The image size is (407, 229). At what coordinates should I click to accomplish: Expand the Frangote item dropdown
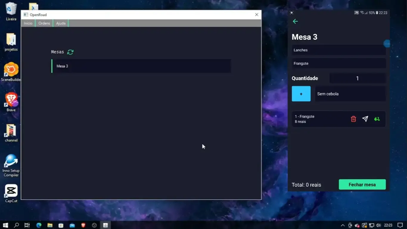point(338,64)
